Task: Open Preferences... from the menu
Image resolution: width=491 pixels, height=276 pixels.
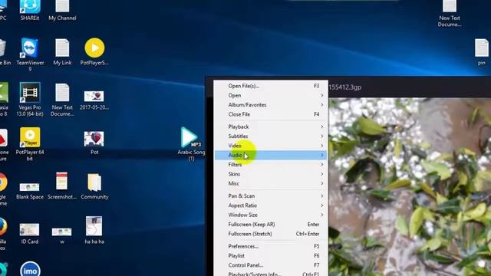Action: (x=271, y=246)
